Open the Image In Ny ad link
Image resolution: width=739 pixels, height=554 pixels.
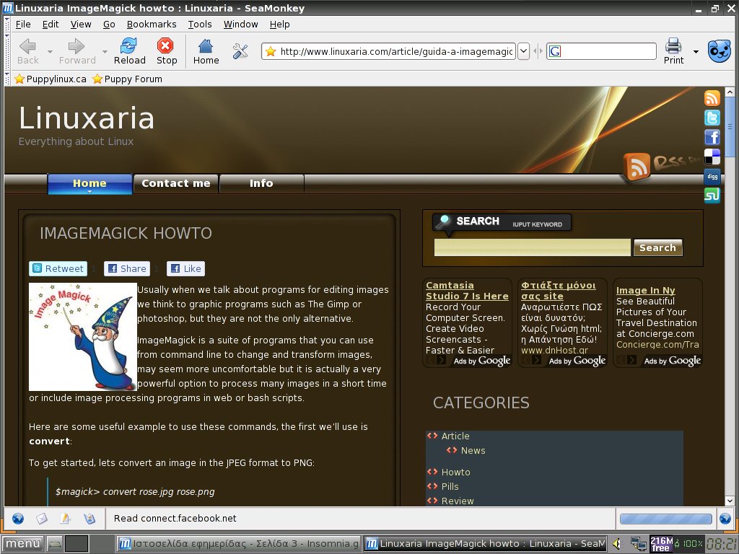click(645, 291)
